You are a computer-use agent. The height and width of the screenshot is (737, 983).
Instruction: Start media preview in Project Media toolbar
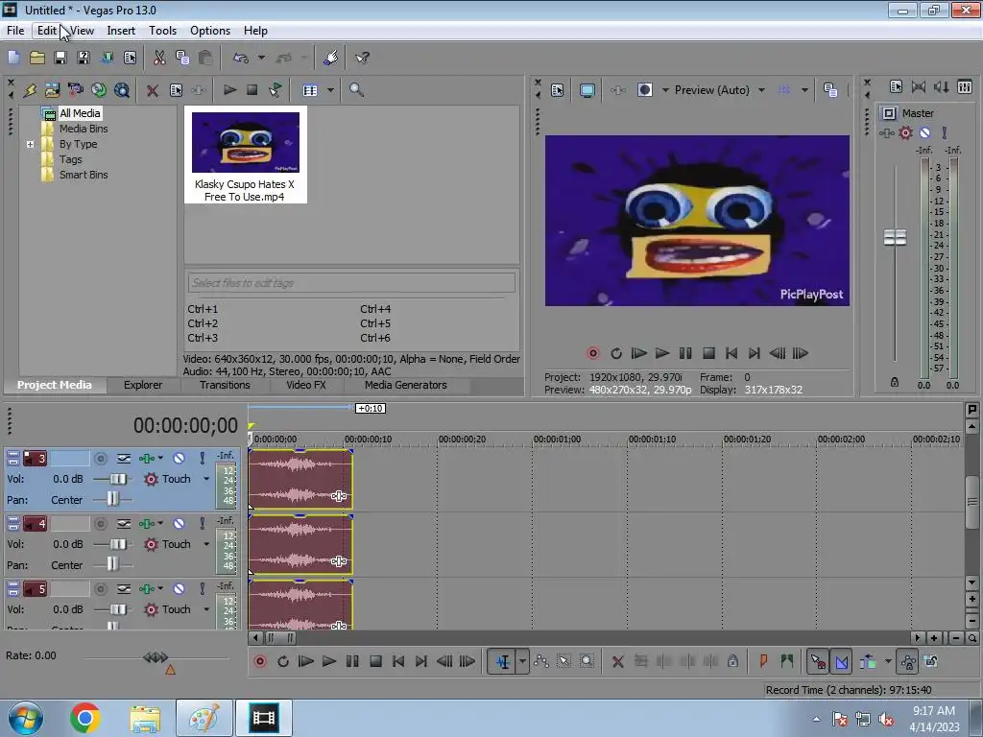click(x=229, y=89)
